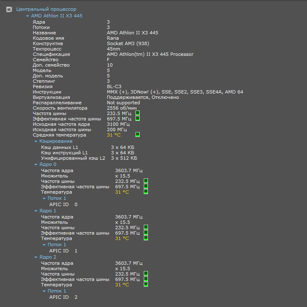
Task: Collapse the AMD Athlon II X3 445 node
Action: (28, 16)
